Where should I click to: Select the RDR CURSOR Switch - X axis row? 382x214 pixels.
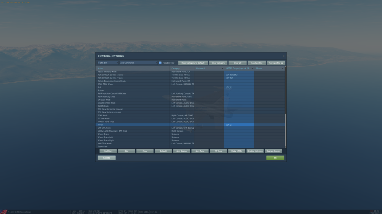[x=190, y=75]
